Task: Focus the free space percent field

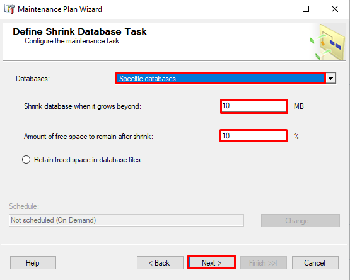Action: point(254,136)
